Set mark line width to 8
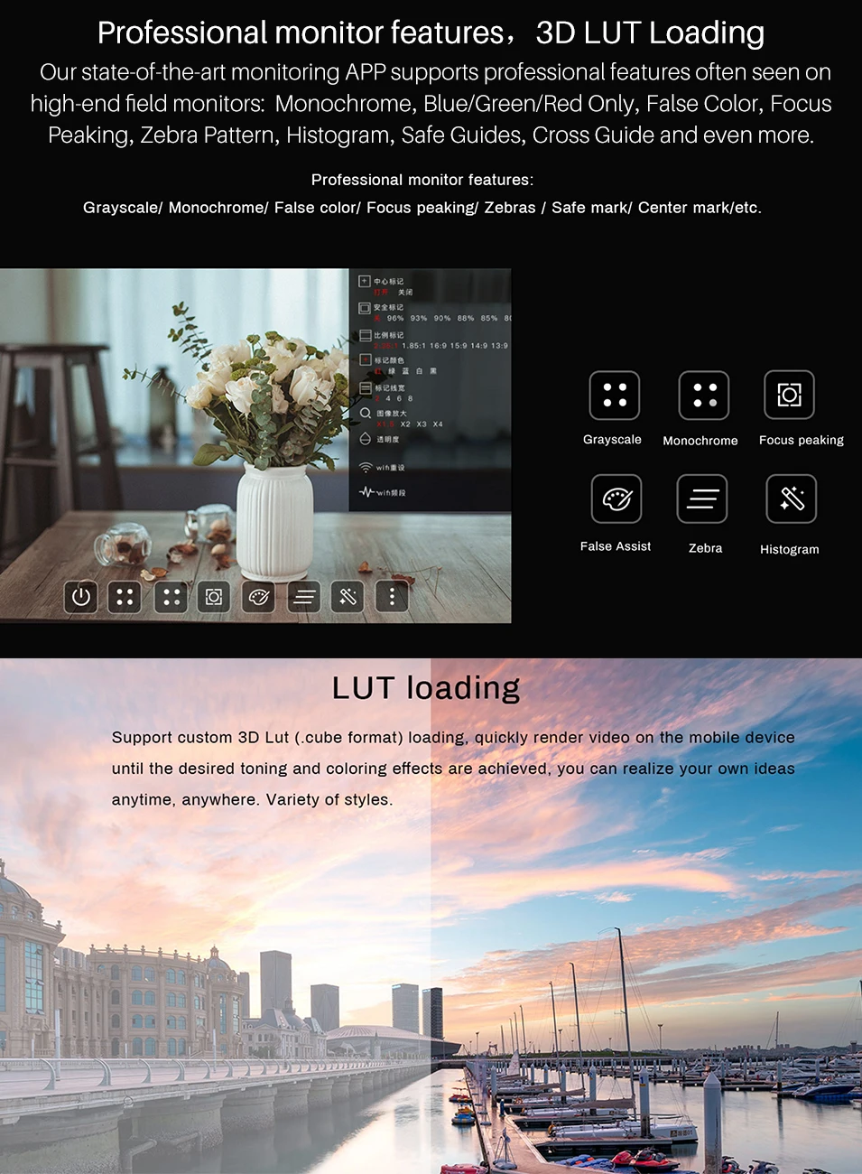This screenshot has height=1174, width=862. click(410, 398)
